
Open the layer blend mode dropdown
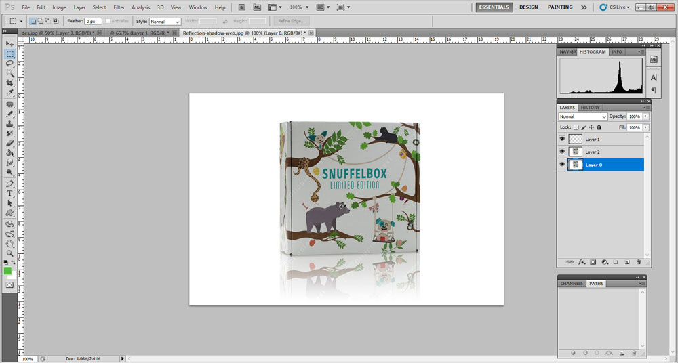point(582,116)
